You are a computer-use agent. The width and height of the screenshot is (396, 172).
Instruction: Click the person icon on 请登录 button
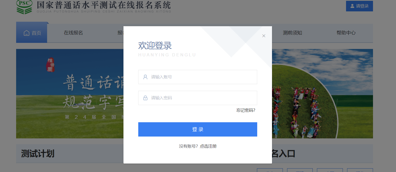pos(352,6)
